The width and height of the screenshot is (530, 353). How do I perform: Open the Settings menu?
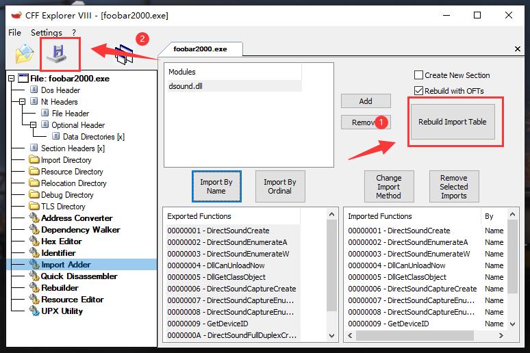46,32
